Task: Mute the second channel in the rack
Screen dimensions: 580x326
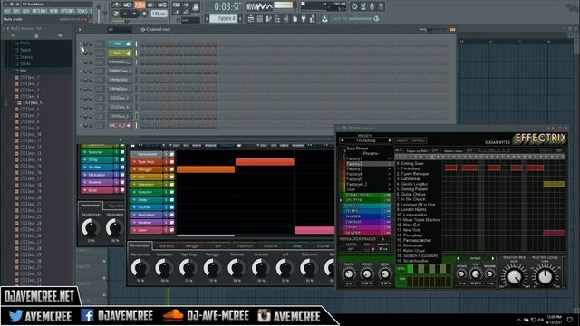Action: 81,53
